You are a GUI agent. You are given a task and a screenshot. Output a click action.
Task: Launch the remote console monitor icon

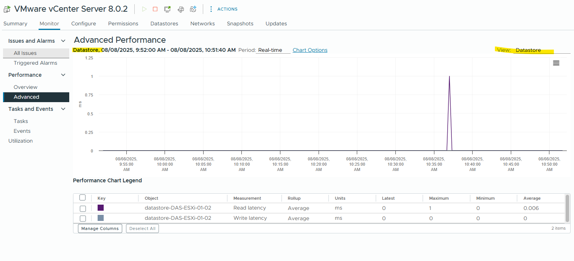coord(167,9)
